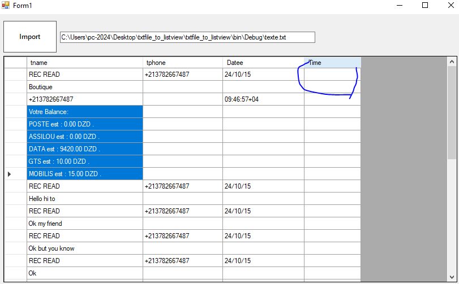This screenshot has width=459, height=284.
Task: Select the Time column header
Action: [x=332, y=63]
